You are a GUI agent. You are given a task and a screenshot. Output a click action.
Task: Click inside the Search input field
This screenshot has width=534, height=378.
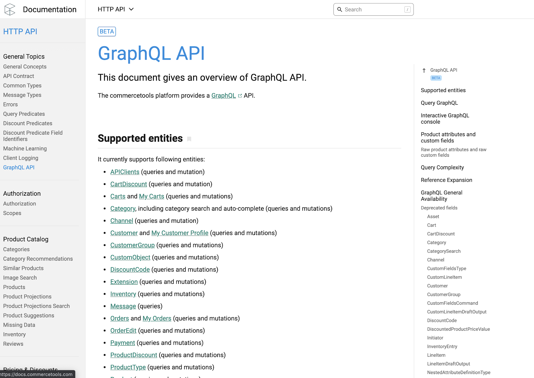pyautogui.click(x=370, y=9)
